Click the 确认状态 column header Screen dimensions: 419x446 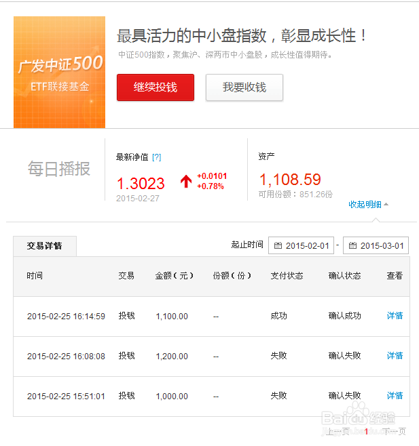coord(344,276)
